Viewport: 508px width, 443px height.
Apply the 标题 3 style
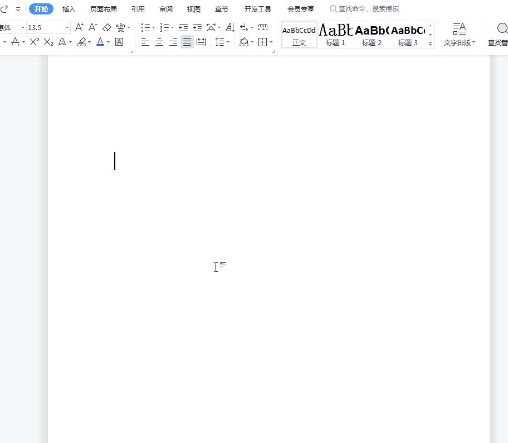[408, 35]
